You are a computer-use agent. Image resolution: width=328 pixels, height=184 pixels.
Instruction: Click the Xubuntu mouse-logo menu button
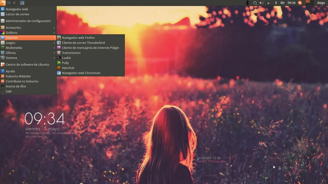point(3,3)
